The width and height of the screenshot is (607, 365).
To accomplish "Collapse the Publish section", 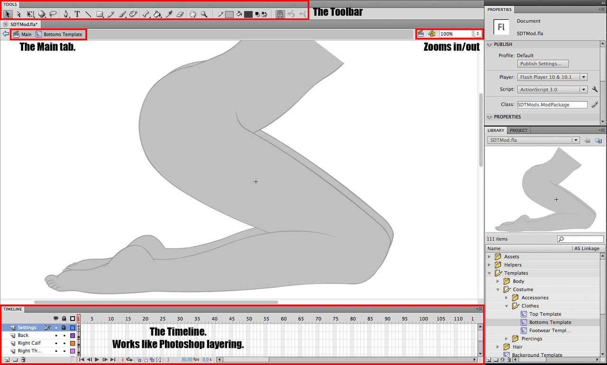I will [489, 45].
